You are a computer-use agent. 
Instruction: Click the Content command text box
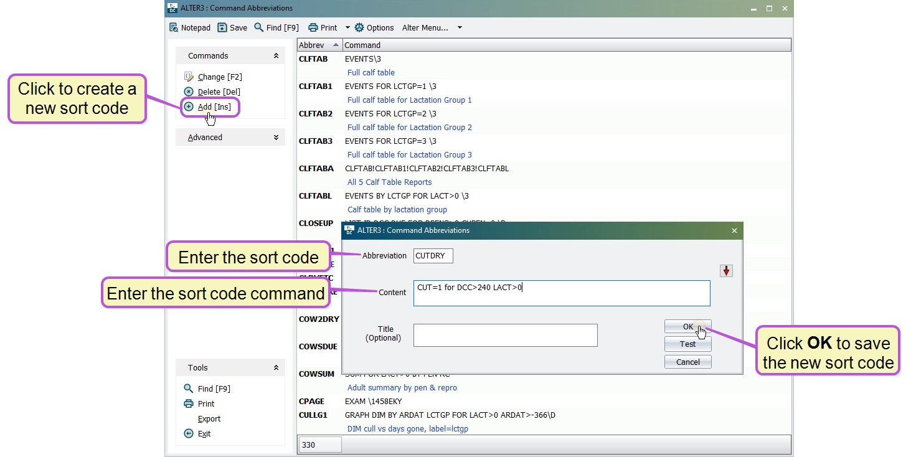562,293
